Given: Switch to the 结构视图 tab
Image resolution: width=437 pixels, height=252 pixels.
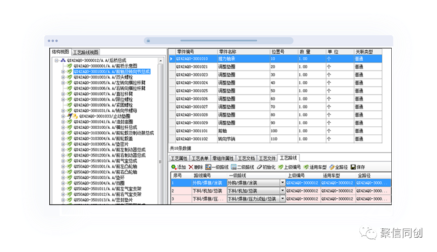Looking at the screenshot, I should pyautogui.click(x=61, y=52).
